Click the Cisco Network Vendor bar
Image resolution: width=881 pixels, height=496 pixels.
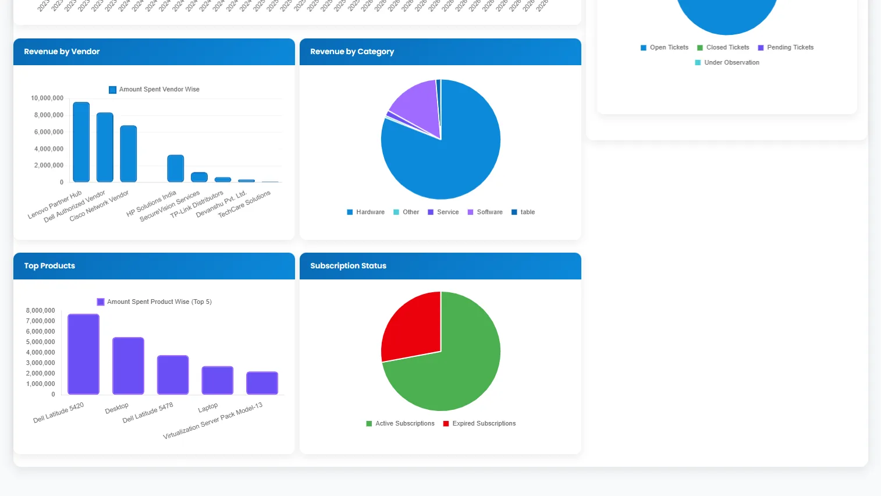(x=129, y=154)
